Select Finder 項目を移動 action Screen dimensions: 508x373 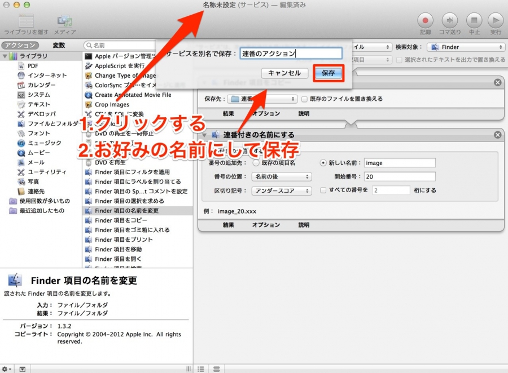pyautogui.click(x=138, y=250)
